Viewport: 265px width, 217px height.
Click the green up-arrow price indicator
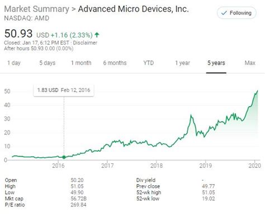(97, 35)
